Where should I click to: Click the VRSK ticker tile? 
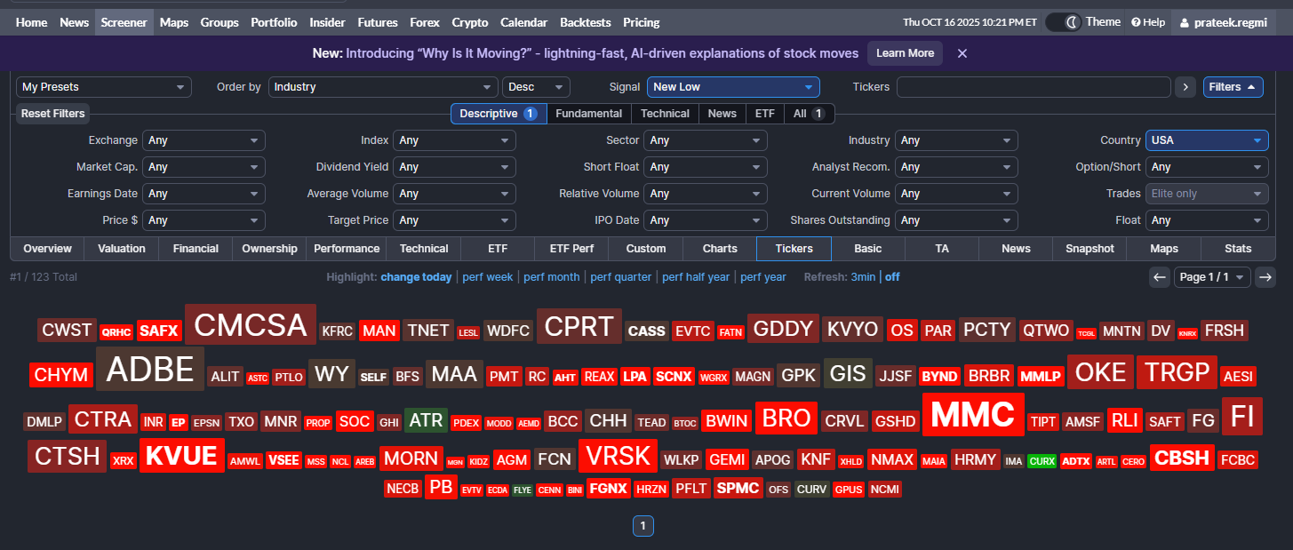tap(619, 456)
